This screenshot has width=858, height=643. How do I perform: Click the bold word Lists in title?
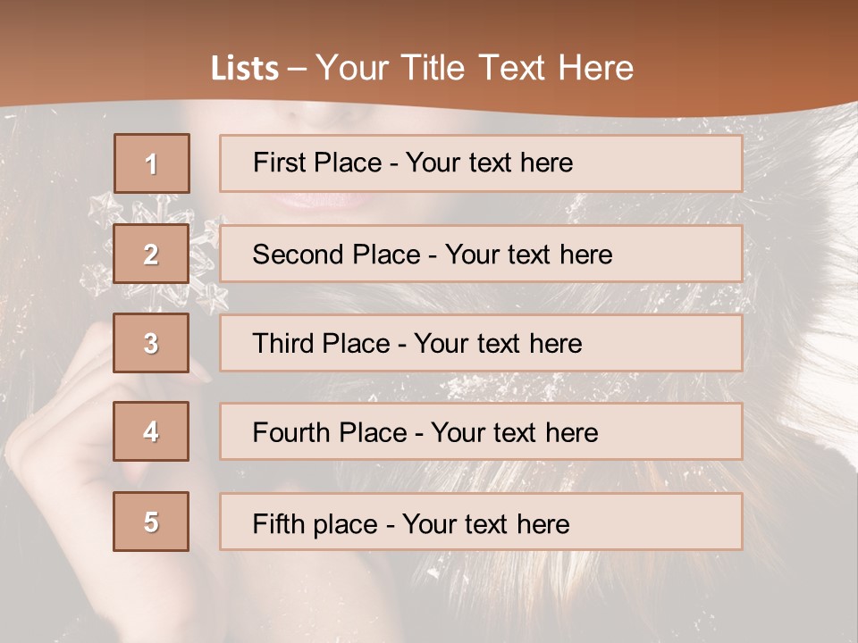click(245, 69)
